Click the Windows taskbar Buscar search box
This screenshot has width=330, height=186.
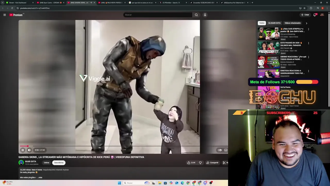pos(137,183)
